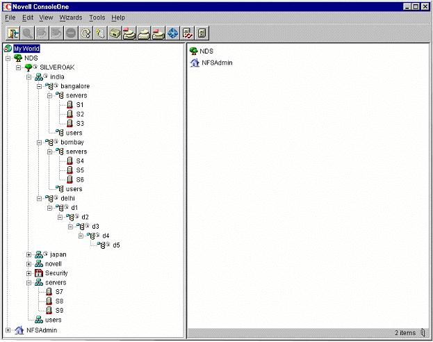Select the My World tree label
This screenshot has height=342, width=433.
pos(27,49)
